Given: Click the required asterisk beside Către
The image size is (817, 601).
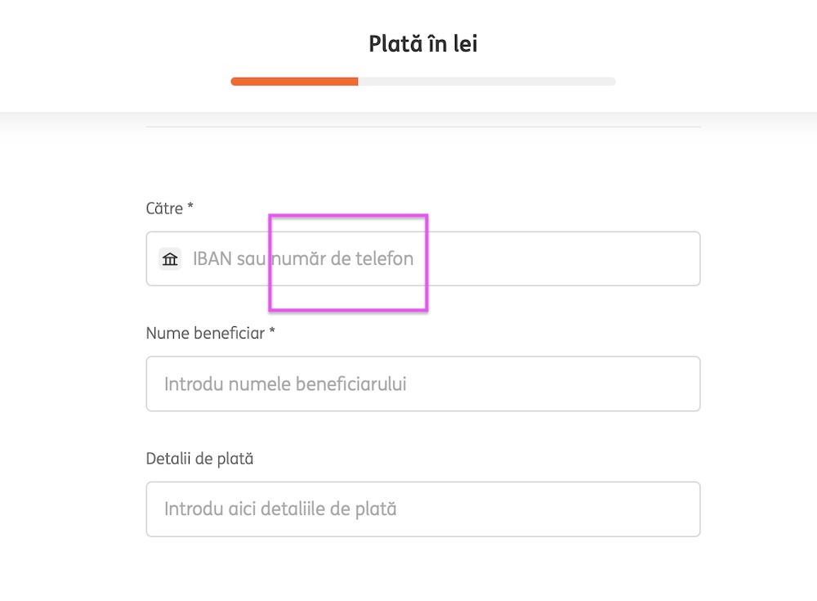Looking at the screenshot, I should pos(190,205).
